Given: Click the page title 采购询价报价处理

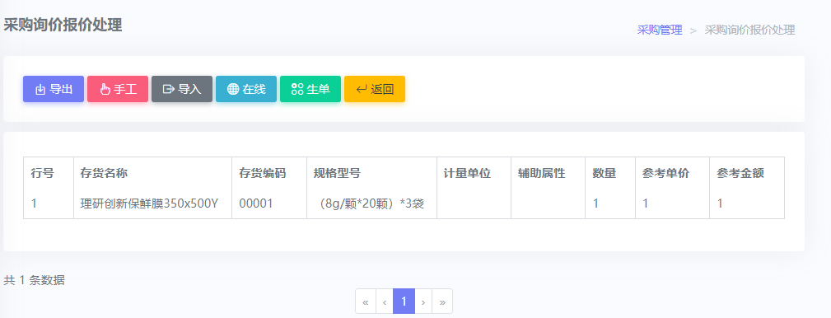Looking at the screenshot, I should click(x=63, y=25).
